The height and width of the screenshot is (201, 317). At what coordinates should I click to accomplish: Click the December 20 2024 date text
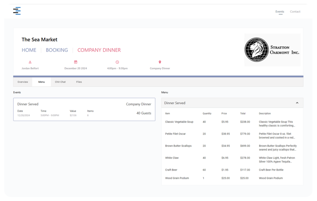pos(76,68)
